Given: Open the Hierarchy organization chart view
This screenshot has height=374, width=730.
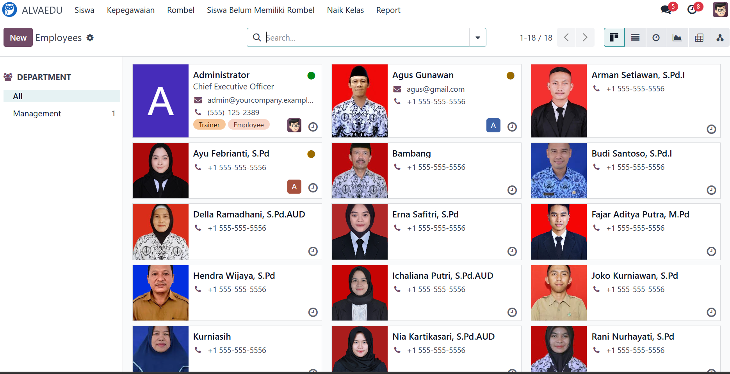Looking at the screenshot, I should [x=720, y=37].
